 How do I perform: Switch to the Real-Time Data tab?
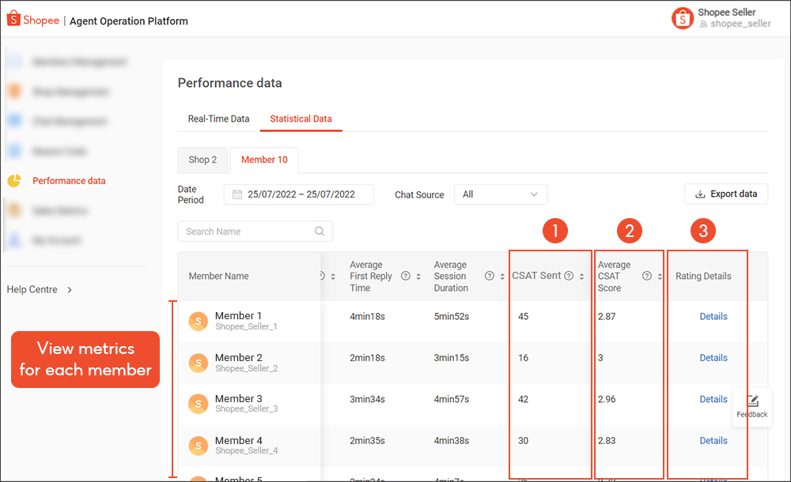pyautogui.click(x=219, y=119)
